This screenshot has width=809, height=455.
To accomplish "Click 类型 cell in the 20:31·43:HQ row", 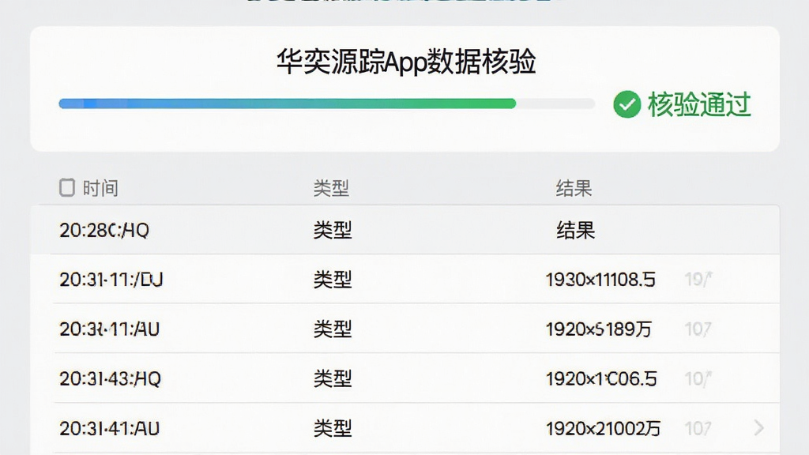I will (333, 379).
